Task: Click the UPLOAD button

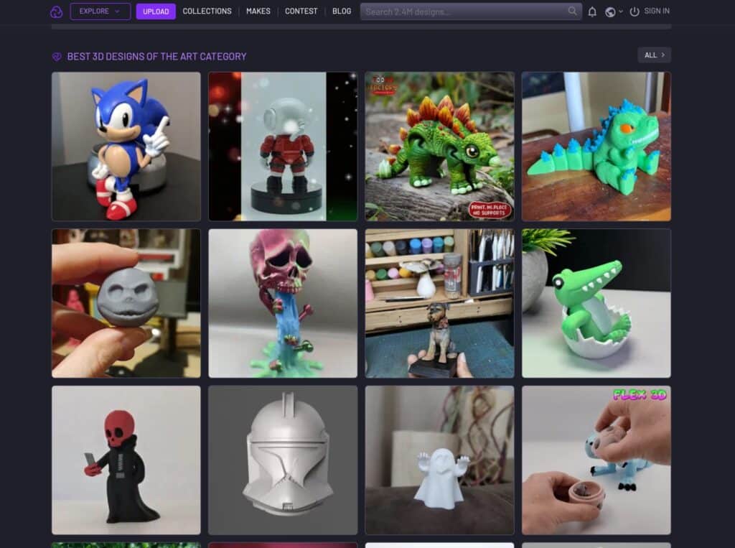Action: click(156, 11)
